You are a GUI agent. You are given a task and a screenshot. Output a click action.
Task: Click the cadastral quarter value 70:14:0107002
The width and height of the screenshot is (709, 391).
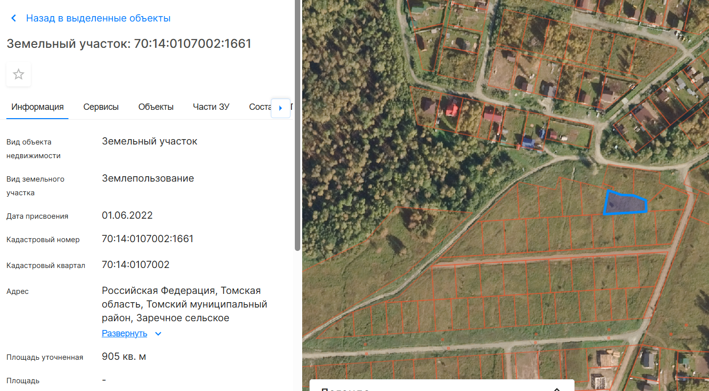135,265
